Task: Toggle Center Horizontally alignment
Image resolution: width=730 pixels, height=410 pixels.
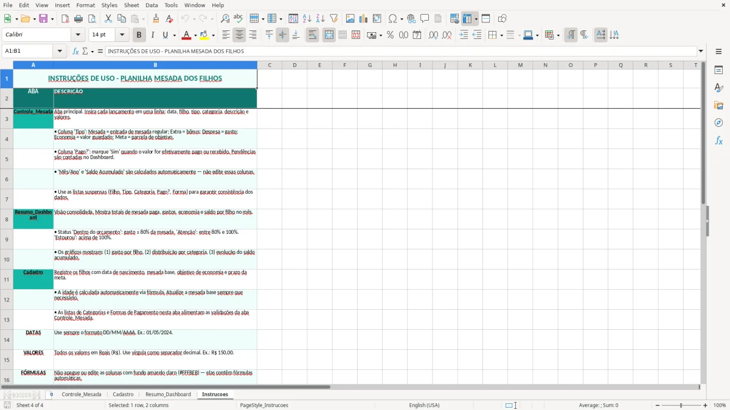Action: (x=239, y=35)
